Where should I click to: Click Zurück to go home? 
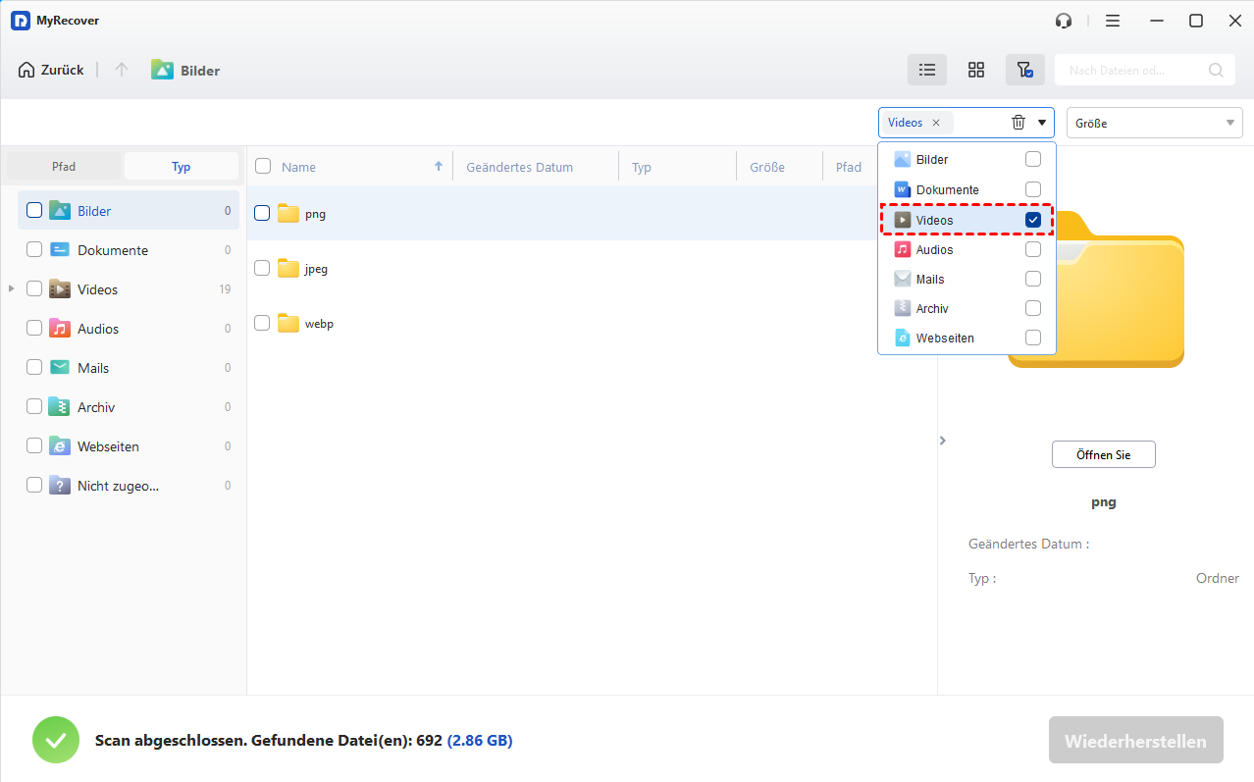pyautogui.click(x=51, y=70)
